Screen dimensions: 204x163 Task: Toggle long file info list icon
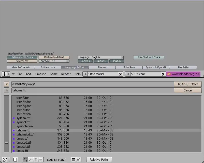tap(73, 160)
